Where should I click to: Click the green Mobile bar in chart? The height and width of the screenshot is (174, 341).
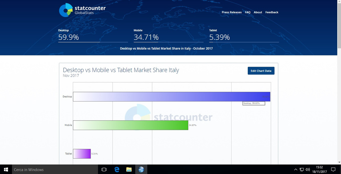point(131,125)
